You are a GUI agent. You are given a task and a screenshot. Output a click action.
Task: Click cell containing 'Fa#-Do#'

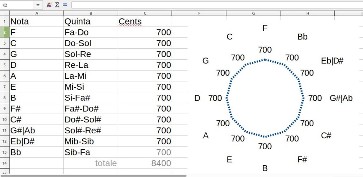coord(91,109)
